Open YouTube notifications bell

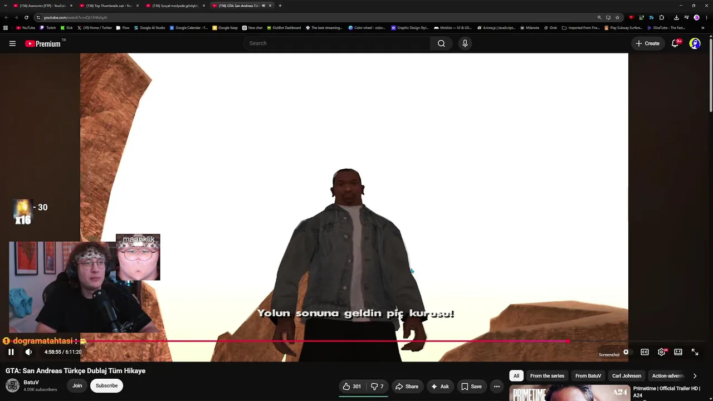[x=675, y=43]
